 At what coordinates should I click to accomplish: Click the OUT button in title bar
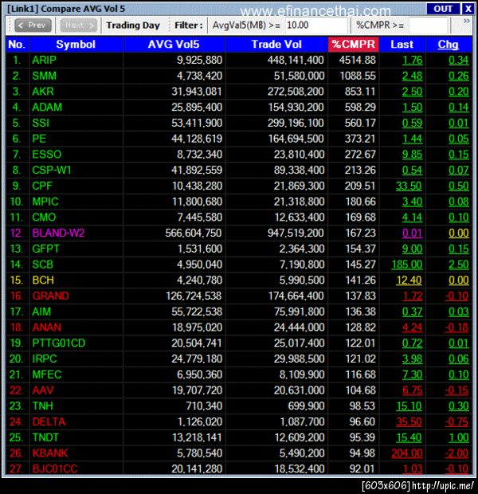point(443,9)
